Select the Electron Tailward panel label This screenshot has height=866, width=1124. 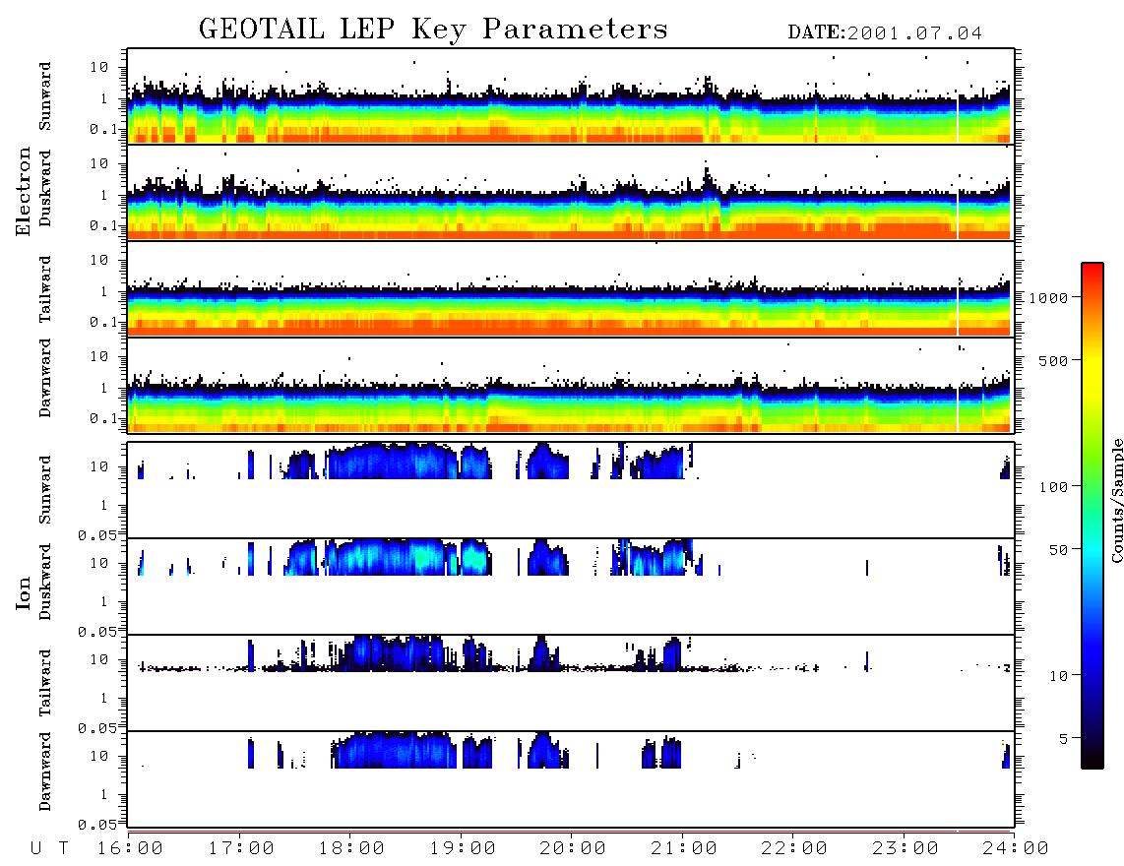pos(45,288)
